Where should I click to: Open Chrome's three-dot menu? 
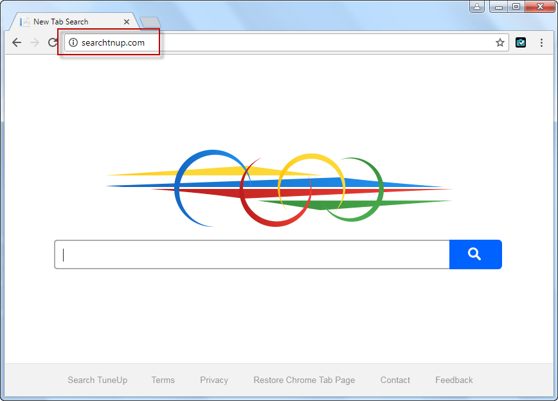click(x=541, y=42)
